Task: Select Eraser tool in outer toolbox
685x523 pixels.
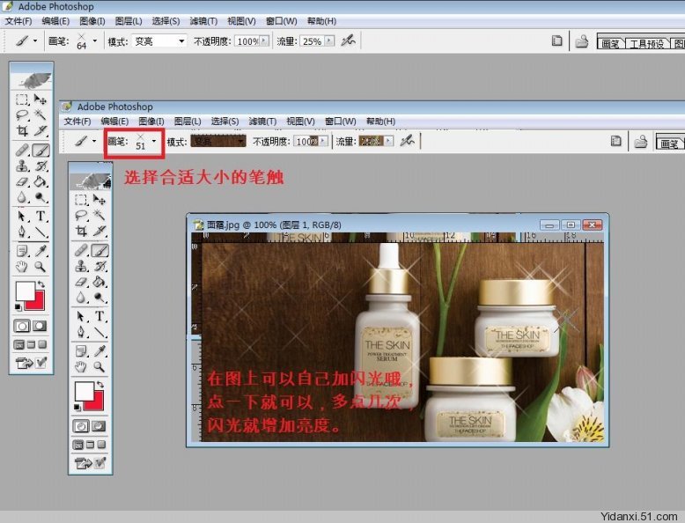Action: tap(22, 181)
